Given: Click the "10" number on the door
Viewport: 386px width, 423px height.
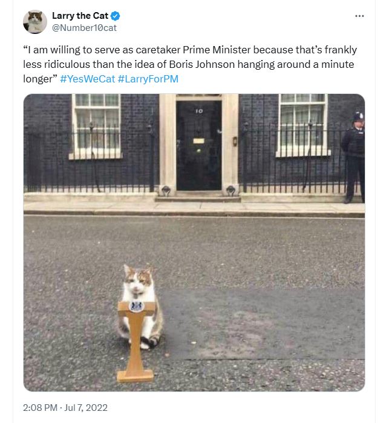Looking at the screenshot, I should point(198,112).
